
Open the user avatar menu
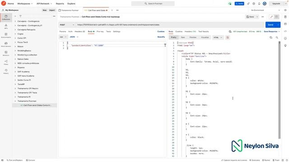point(265,4)
